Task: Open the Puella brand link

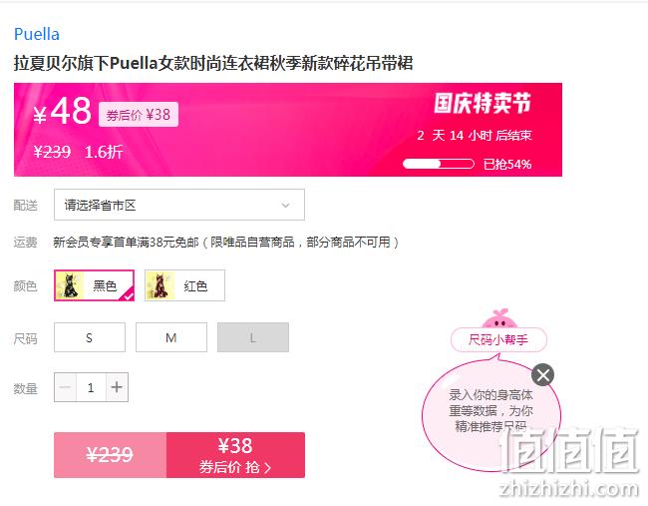Action: pyautogui.click(x=37, y=34)
